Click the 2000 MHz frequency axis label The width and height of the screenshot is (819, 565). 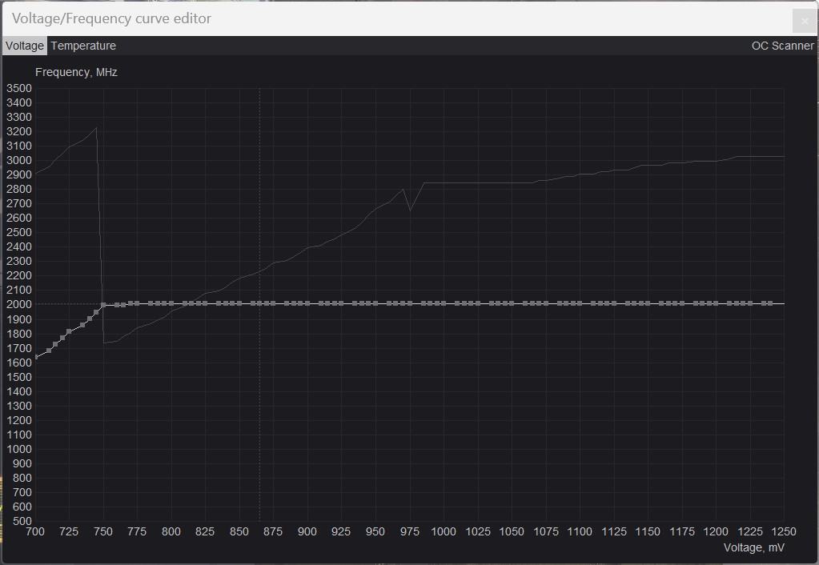[x=18, y=304]
